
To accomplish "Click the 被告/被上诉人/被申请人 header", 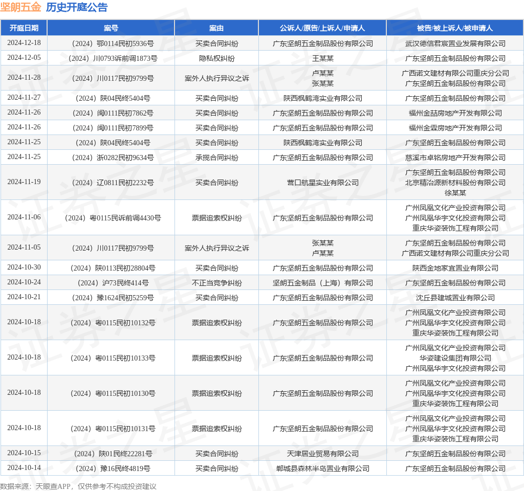I will (455, 28).
